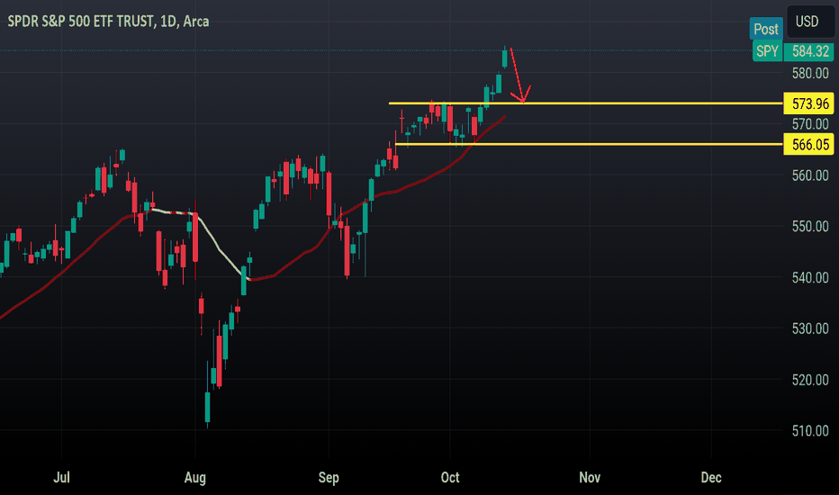Click the 550.00 price axis label
Screen dimensions: 839x495
[x=810, y=227]
